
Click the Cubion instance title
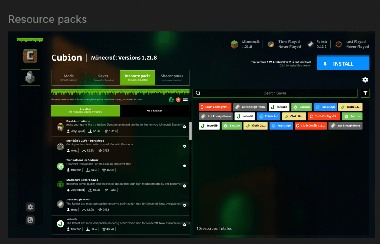point(67,58)
